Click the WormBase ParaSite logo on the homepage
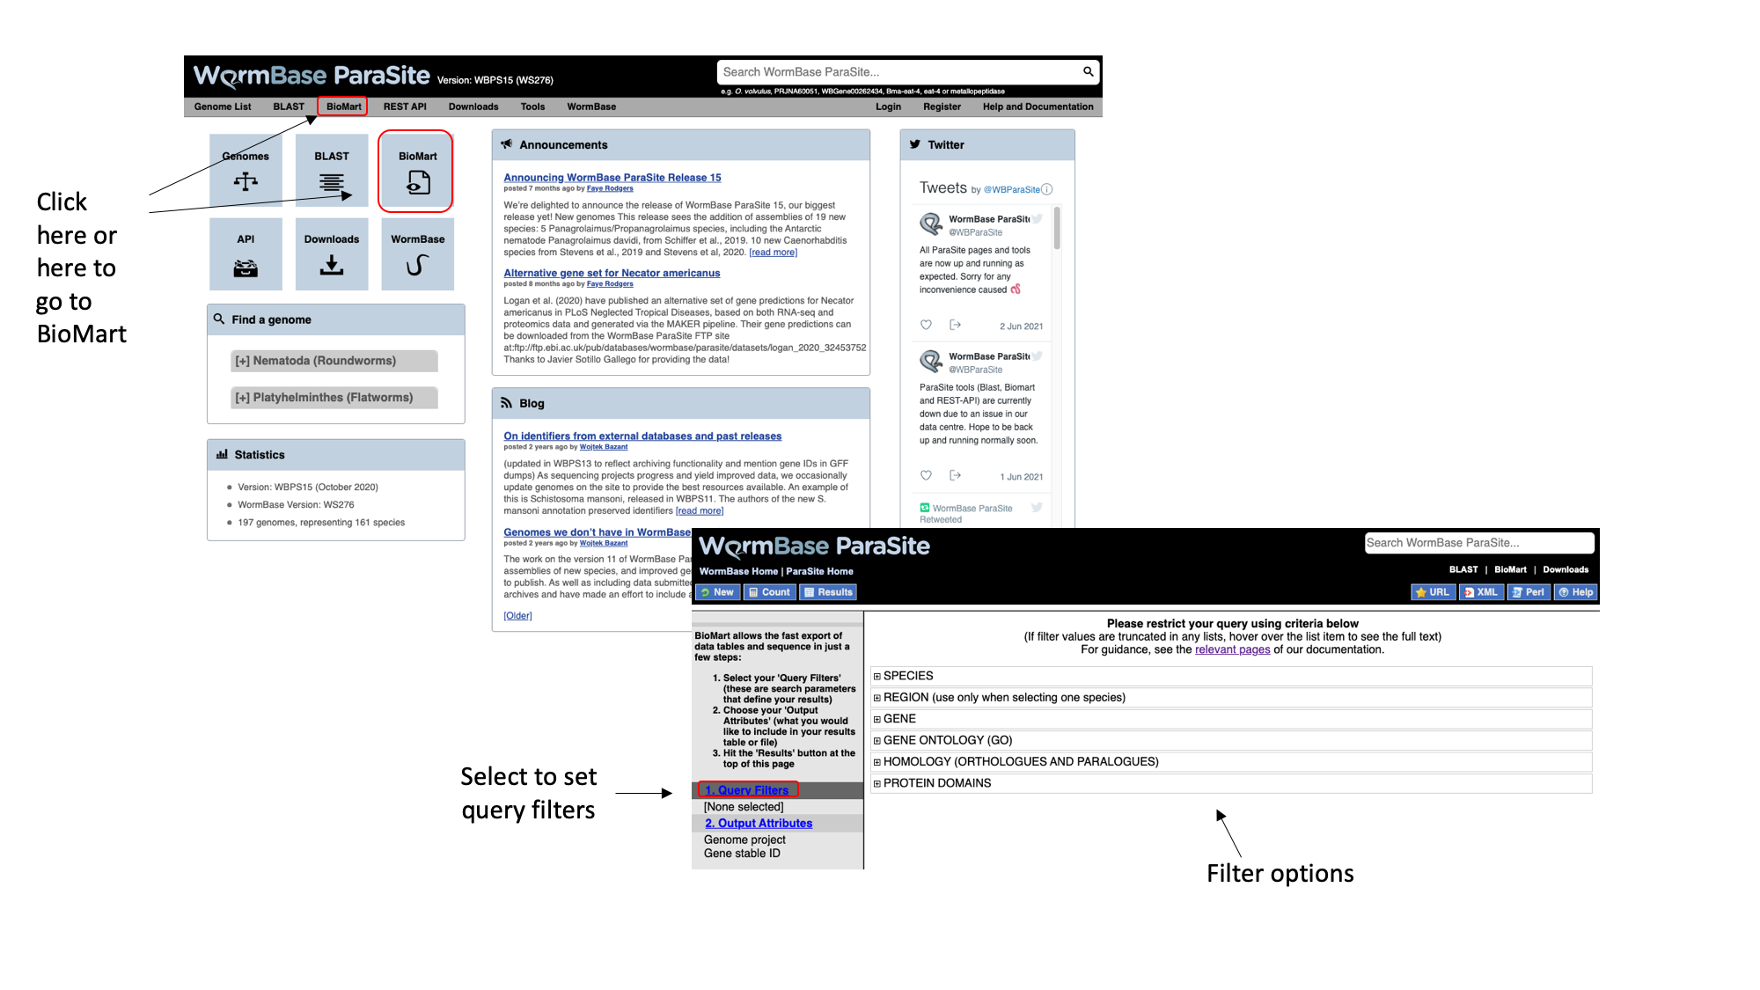 pos(312,76)
